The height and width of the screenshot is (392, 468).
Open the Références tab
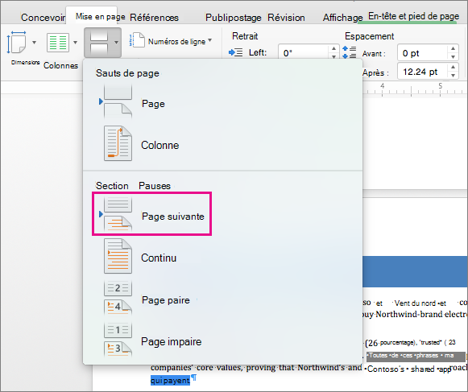pos(154,17)
